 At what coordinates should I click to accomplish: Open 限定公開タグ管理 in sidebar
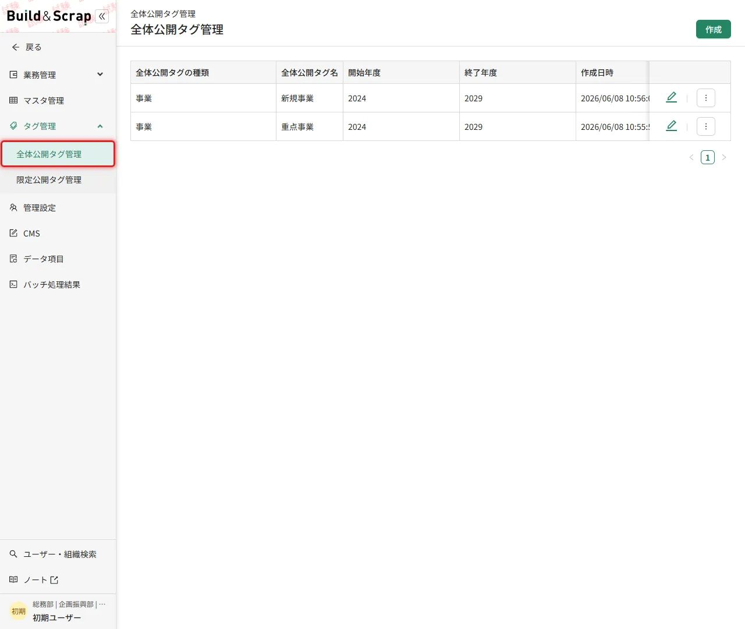click(x=58, y=180)
